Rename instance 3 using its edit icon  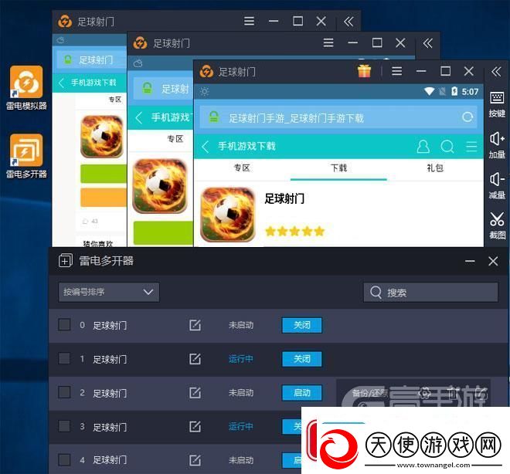195,427
